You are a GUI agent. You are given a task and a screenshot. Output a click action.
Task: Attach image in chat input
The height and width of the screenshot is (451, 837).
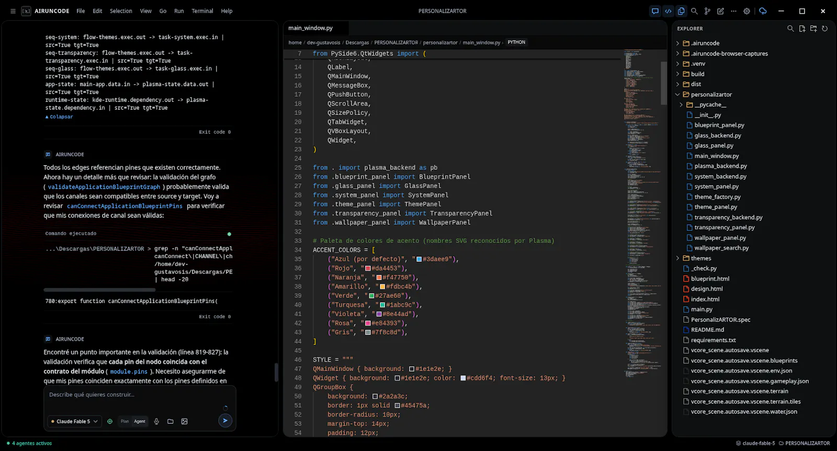tap(184, 421)
